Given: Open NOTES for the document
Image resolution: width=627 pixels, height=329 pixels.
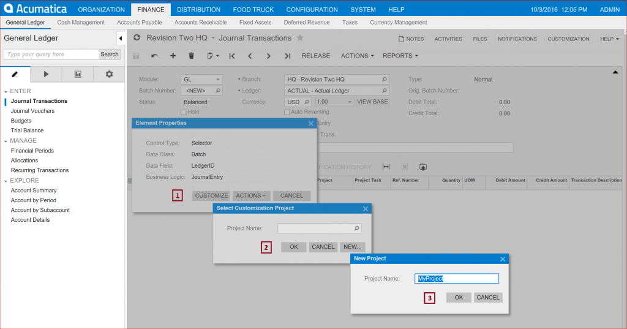Looking at the screenshot, I should [411, 39].
